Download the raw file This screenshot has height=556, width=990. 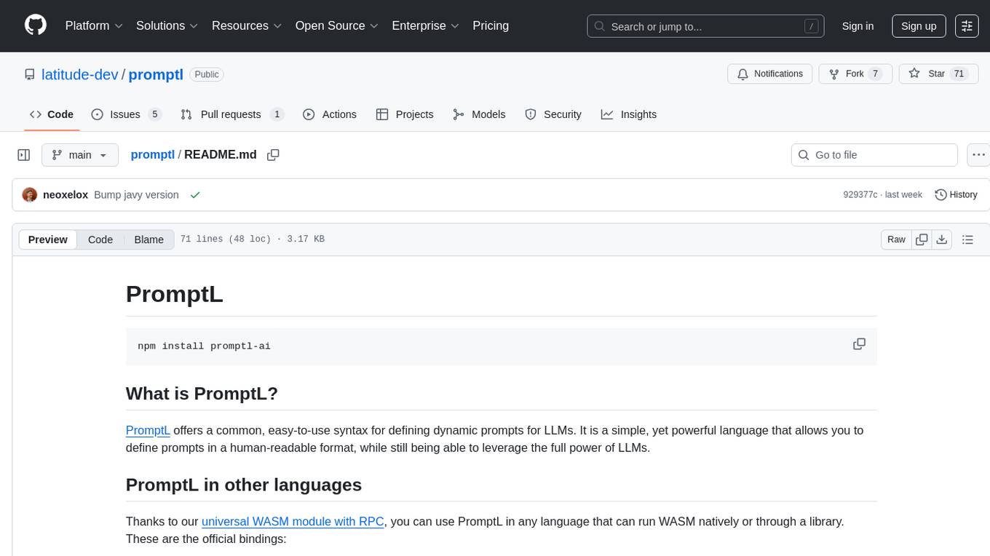(x=941, y=239)
